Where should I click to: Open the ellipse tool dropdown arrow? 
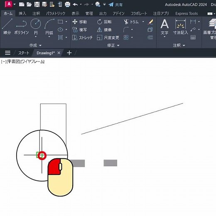point(66,29)
